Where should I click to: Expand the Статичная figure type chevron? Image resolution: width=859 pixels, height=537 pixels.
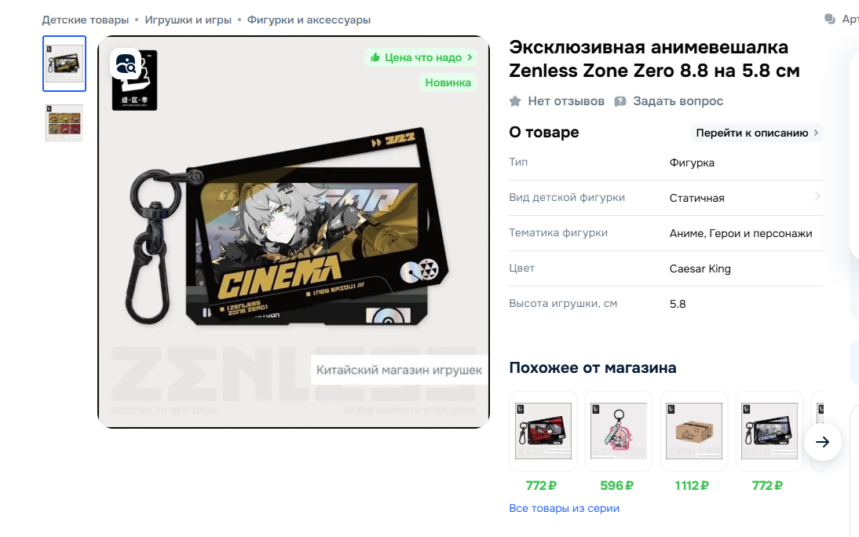point(817,196)
